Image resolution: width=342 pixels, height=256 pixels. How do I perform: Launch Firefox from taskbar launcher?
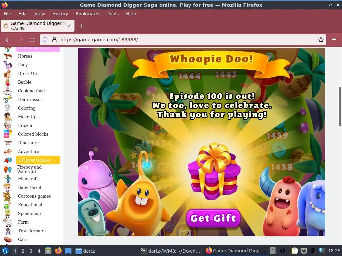58,251
